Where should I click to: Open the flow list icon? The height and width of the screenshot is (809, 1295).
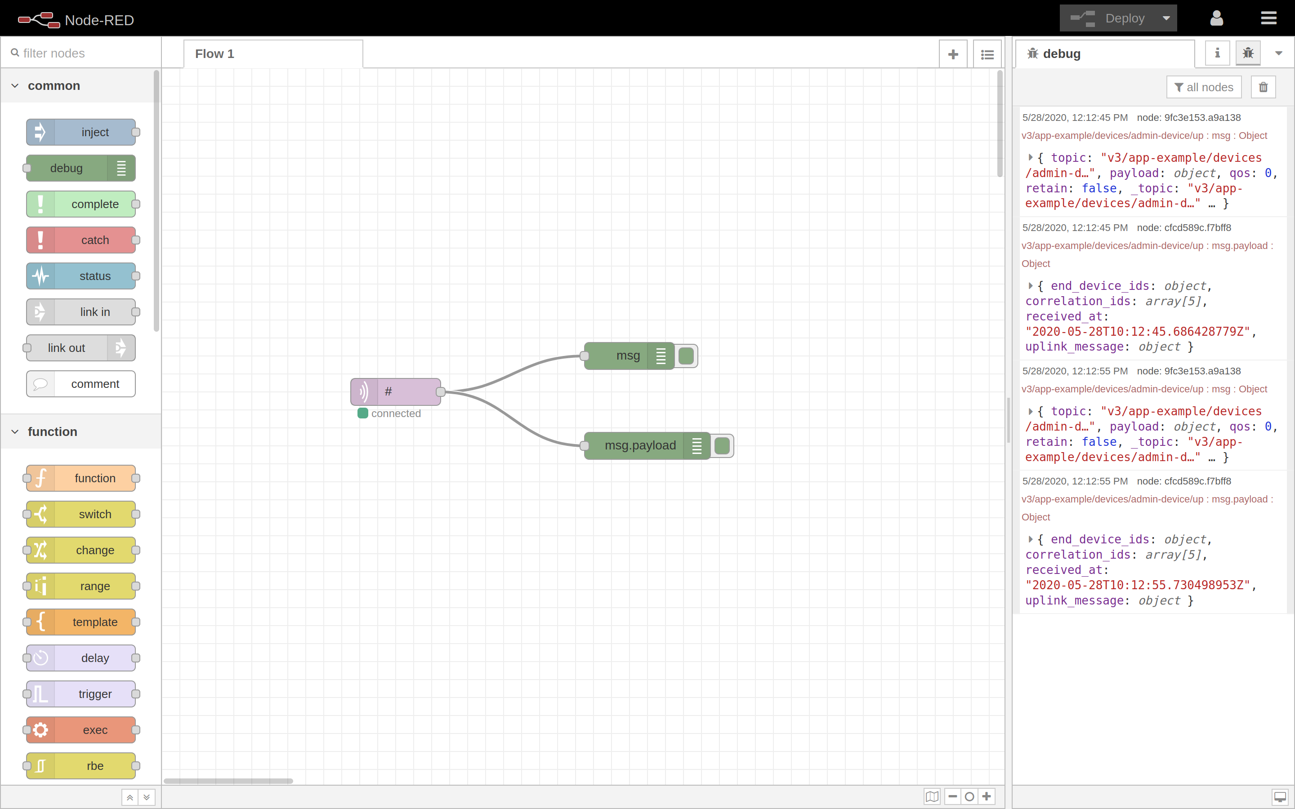tap(987, 53)
